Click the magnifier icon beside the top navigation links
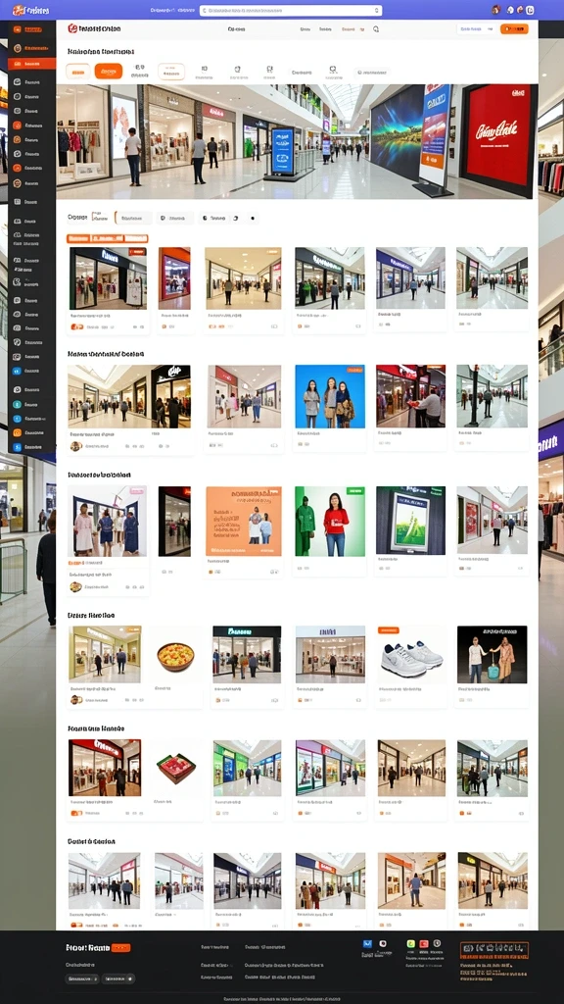 [376, 28]
